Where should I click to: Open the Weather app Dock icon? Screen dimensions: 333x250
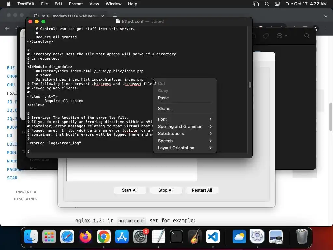tap(239, 237)
